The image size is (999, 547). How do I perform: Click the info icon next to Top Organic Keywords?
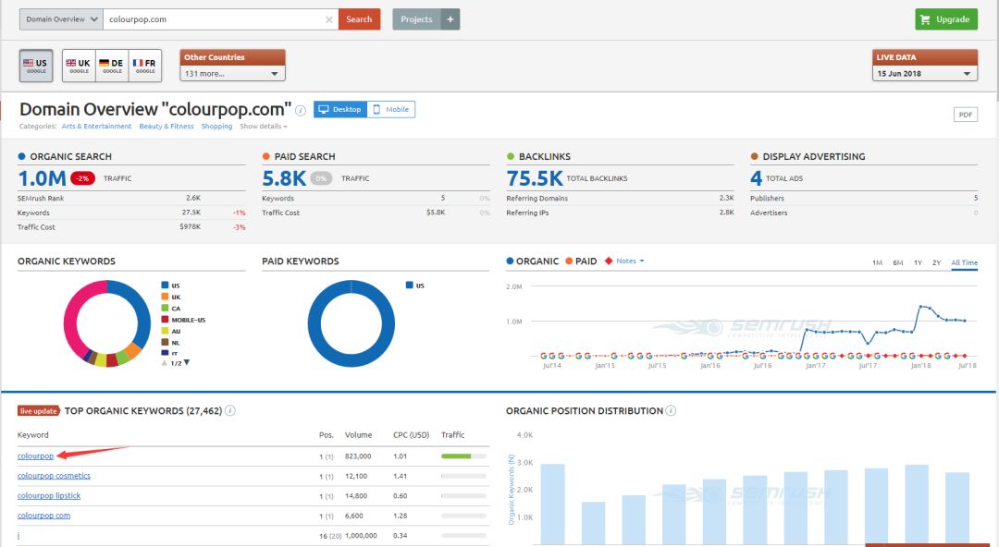(230, 411)
